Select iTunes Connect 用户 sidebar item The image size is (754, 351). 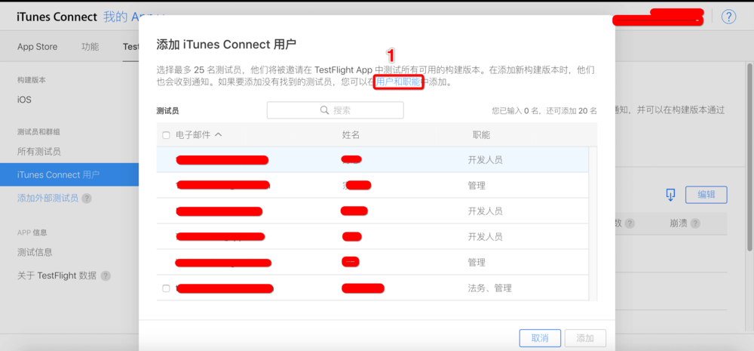[x=69, y=174]
